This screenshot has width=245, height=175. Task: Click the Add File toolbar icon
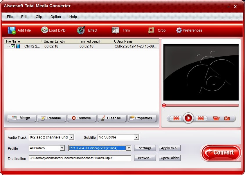(12, 30)
